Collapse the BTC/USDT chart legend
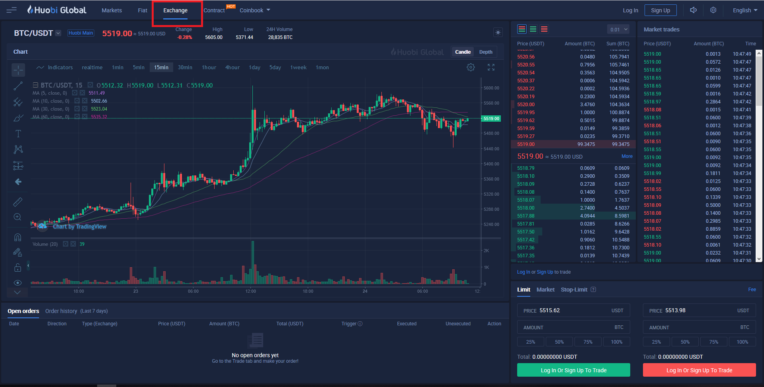Image resolution: width=764 pixels, height=387 pixels. click(35, 85)
